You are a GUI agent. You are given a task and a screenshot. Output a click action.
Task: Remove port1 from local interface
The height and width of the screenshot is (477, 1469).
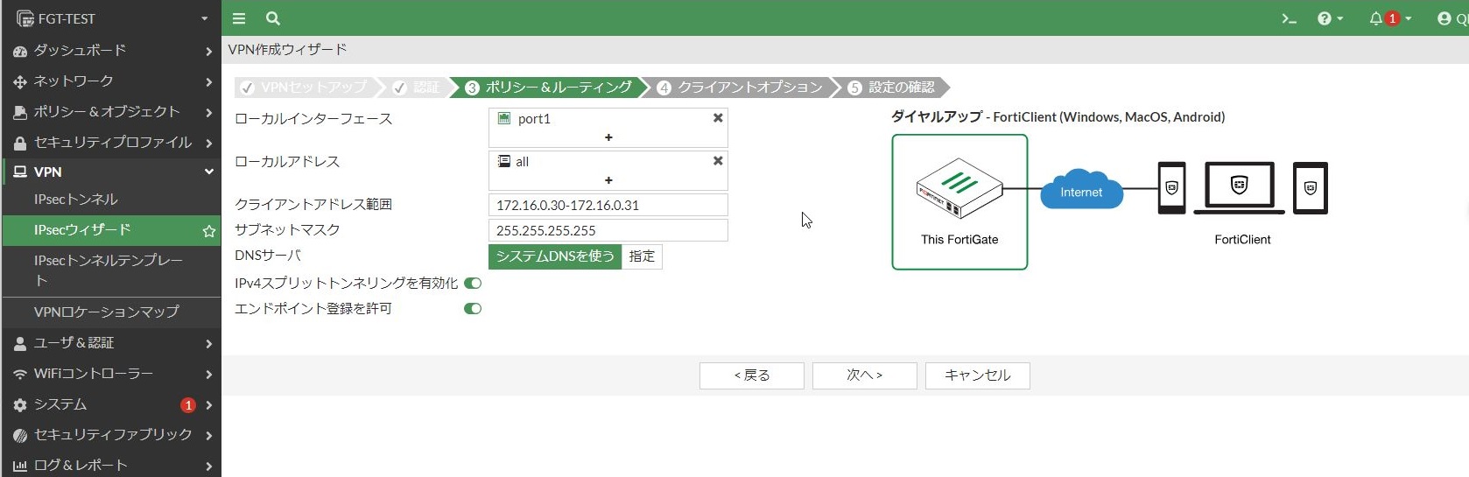click(x=718, y=118)
